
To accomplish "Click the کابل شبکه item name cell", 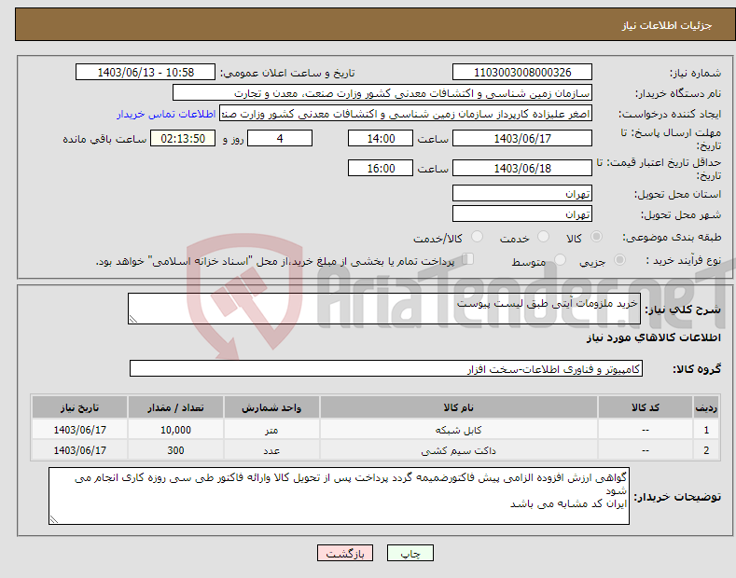I will tap(459, 430).
